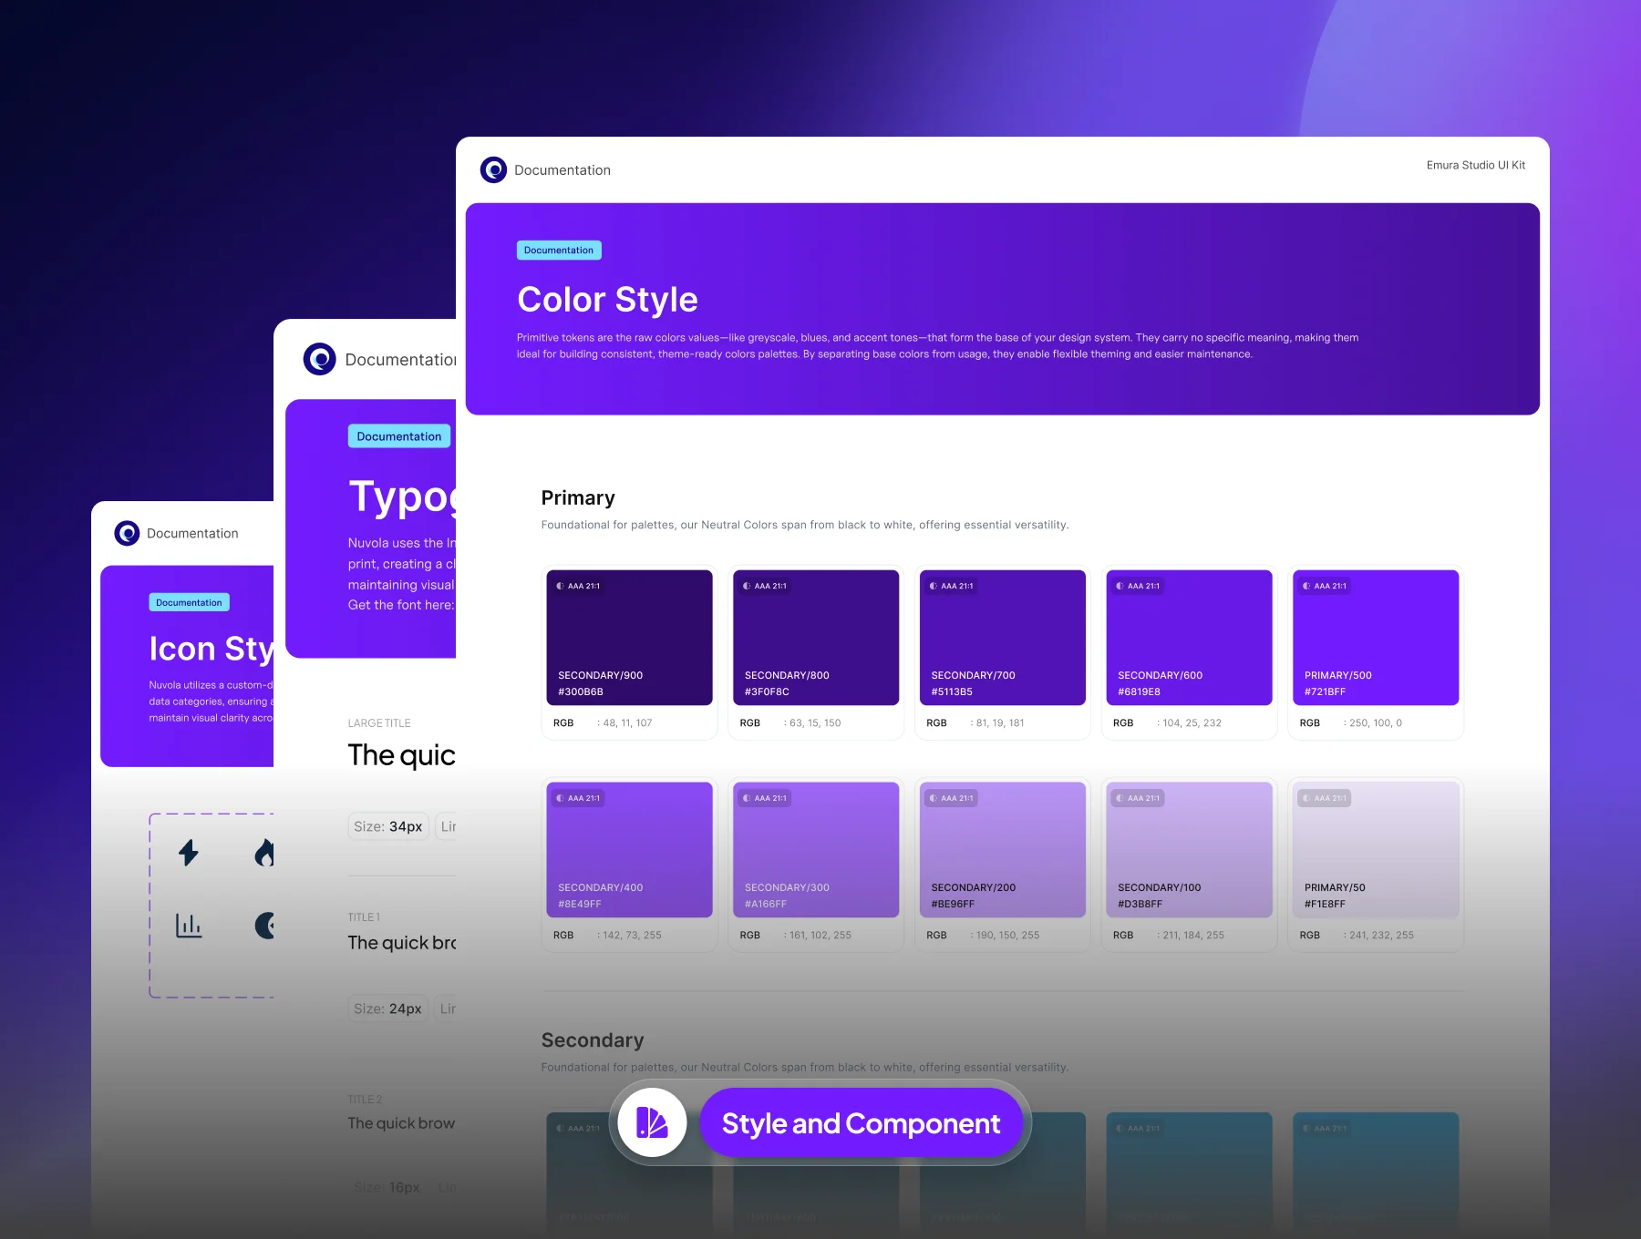Click AAA 21:1 badge on SECONDARY/600 card
Screen dimensions: 1641x1239
(x=1139, y=586)
